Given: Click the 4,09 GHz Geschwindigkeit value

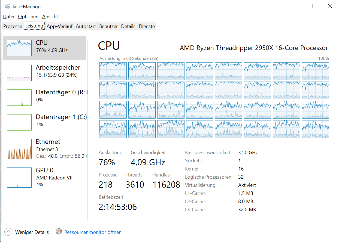Looking at the screenshot, I should click(148, 162).
